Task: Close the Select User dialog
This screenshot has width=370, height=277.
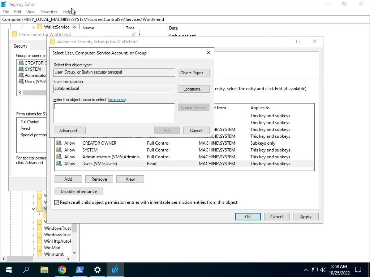Action: pos(208,53)
